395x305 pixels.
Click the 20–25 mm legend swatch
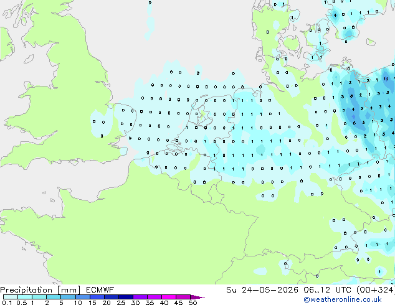[x=111, y=297]
